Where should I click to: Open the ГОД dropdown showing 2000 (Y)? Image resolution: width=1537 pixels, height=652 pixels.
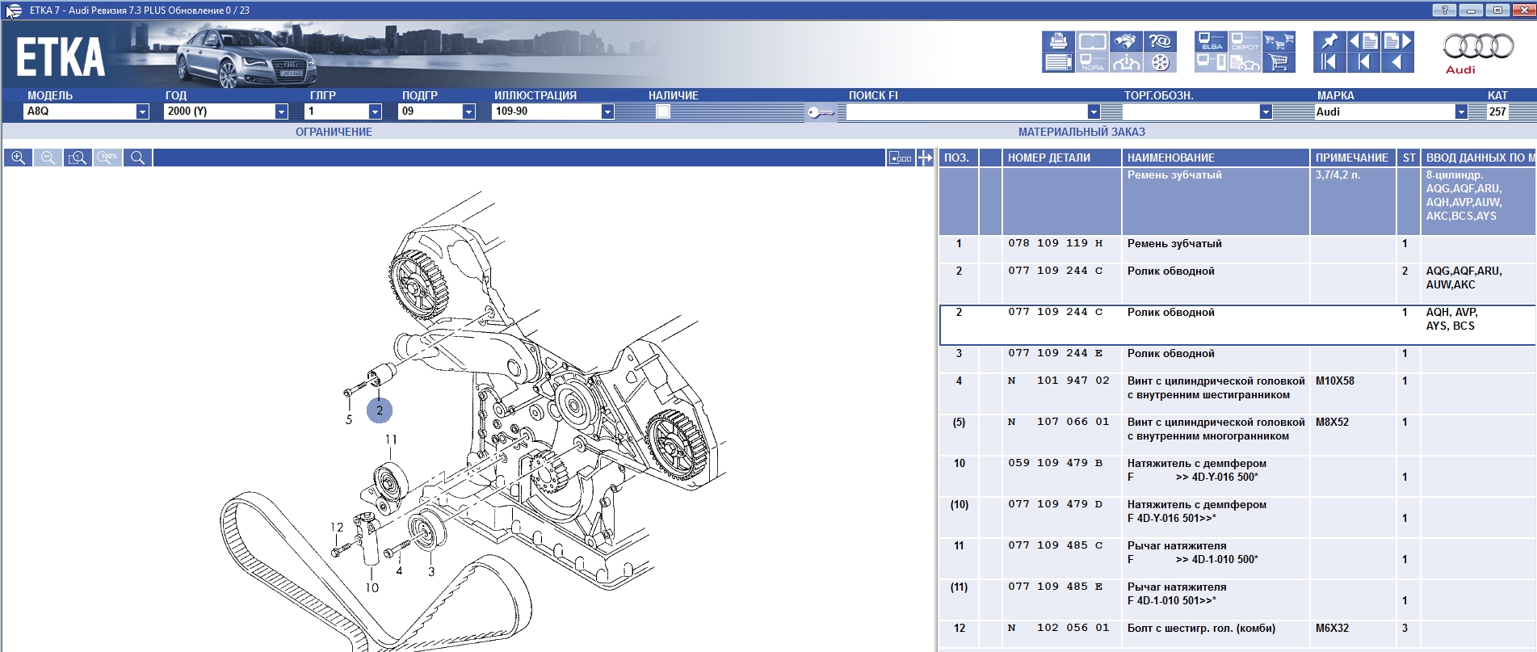[281, 111]
